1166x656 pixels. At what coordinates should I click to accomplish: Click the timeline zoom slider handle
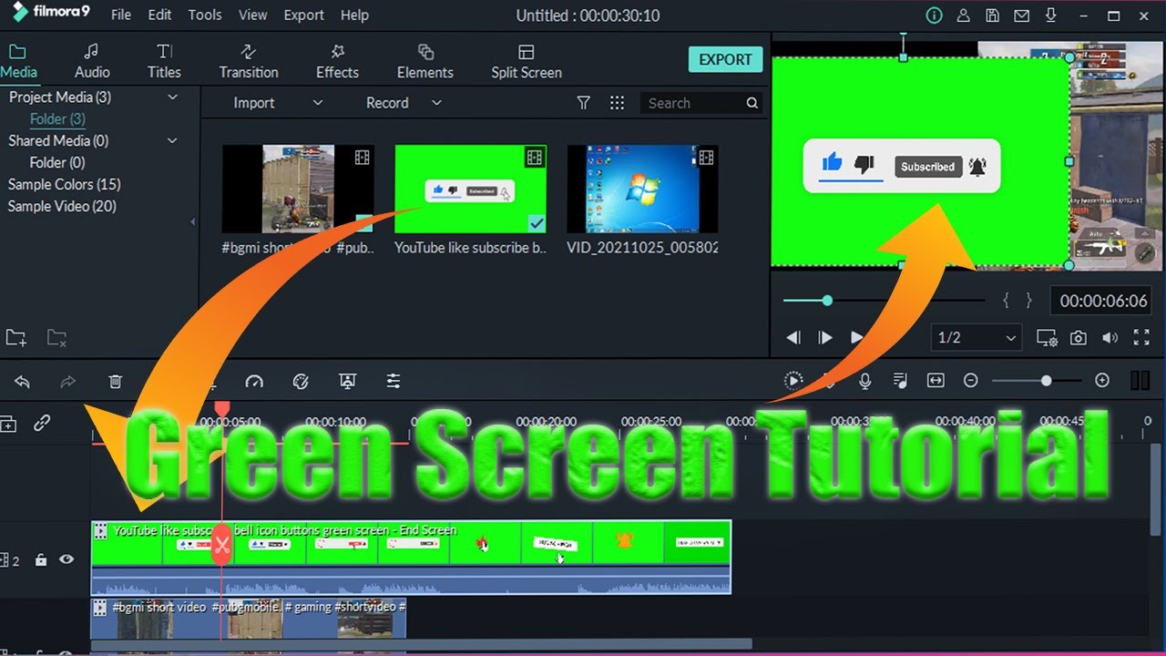(1046, 381)
